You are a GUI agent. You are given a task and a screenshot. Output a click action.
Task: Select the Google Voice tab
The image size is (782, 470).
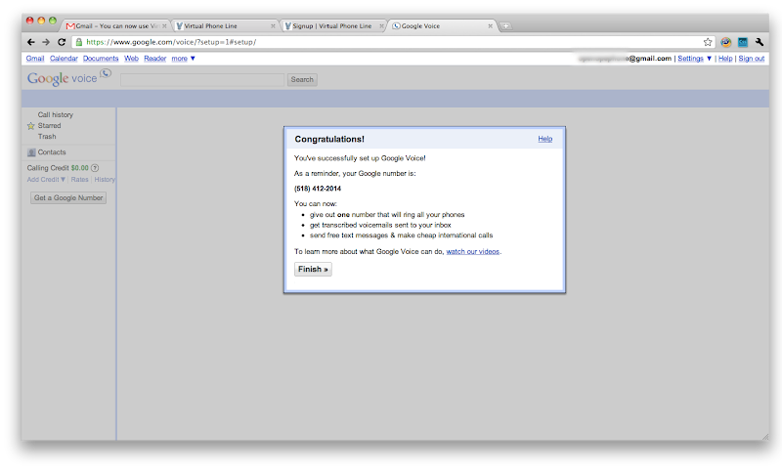(442, 26)
